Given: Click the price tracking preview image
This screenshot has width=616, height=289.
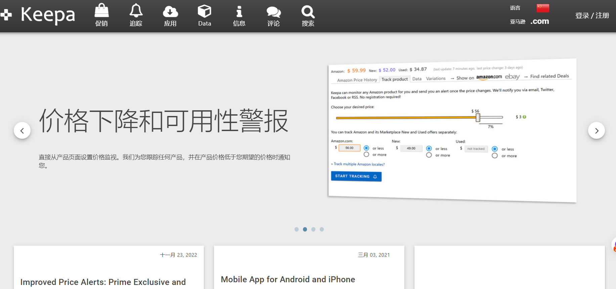Looking at the screenshot, I should [x=452, y=130].
